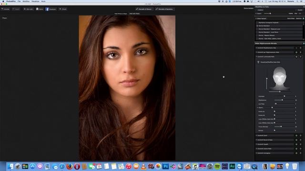Open the File menu
This screenshot has height=171, width=305.
19,1
